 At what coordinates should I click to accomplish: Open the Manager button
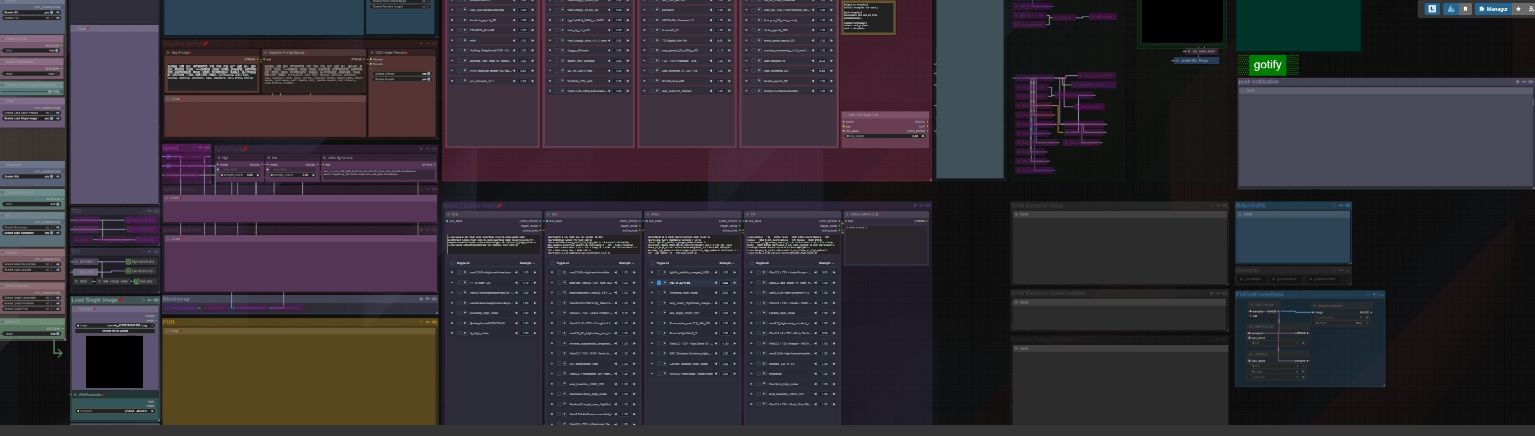pos(1493,9)
